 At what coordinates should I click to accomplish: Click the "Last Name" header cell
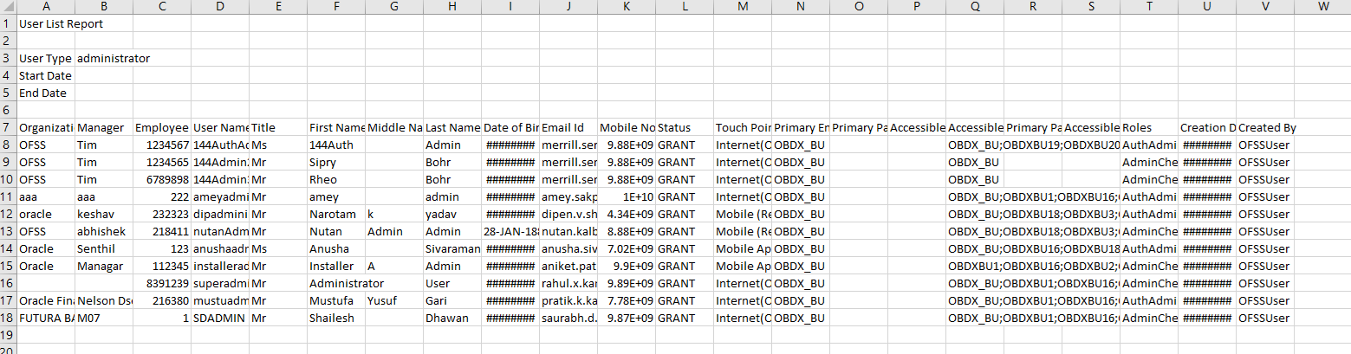click(x=451, y=127)
